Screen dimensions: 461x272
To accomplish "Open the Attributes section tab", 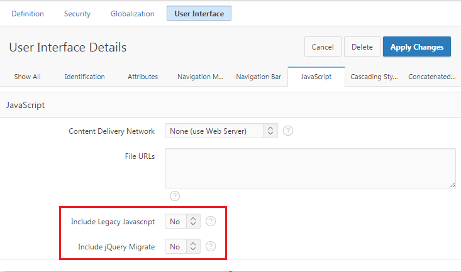I will [143, 77].
